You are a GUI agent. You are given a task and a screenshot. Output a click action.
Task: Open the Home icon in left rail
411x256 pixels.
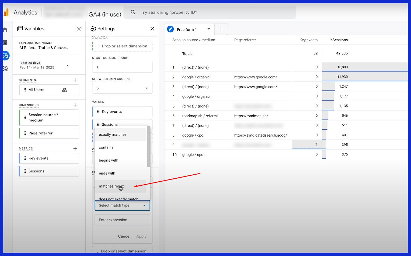pos(5,30)
